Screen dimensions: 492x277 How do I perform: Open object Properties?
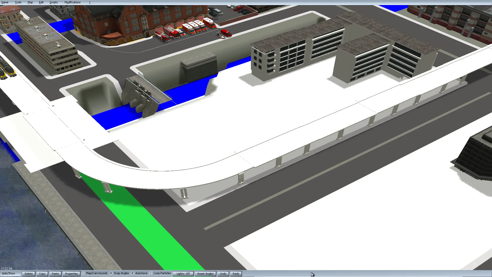pos(71,274)
